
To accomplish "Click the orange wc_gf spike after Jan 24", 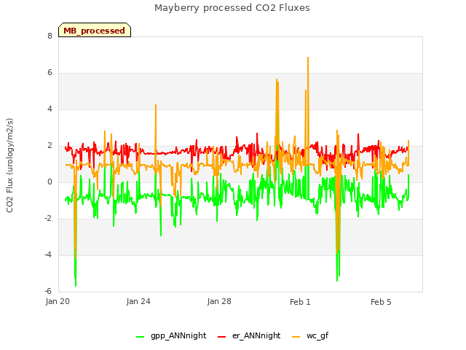I will [x=156, y=105].
